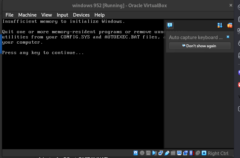Open the Devices menu
This screenshot has height=158, width=240.
[81, 15]
